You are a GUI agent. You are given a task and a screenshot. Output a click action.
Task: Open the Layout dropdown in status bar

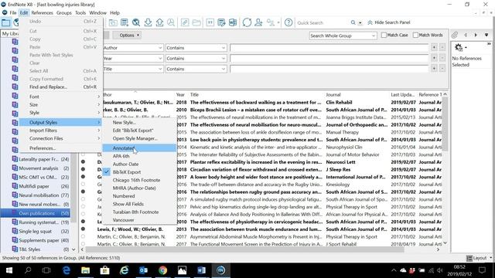click(480, 258)
